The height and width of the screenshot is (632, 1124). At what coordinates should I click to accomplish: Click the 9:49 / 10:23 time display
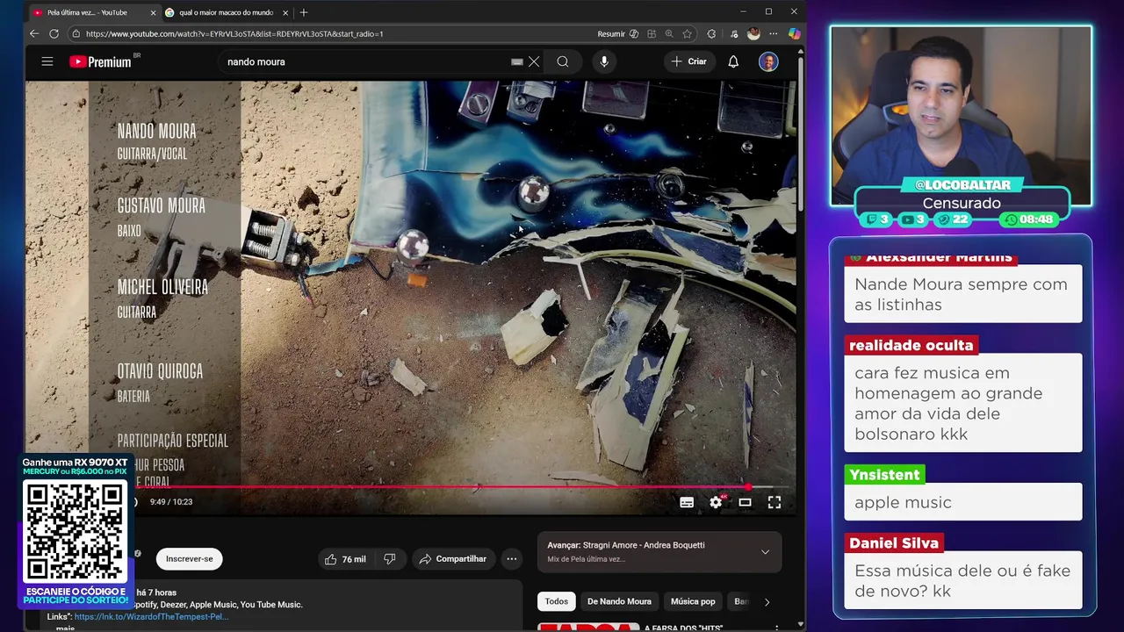[x=171, y=502]
